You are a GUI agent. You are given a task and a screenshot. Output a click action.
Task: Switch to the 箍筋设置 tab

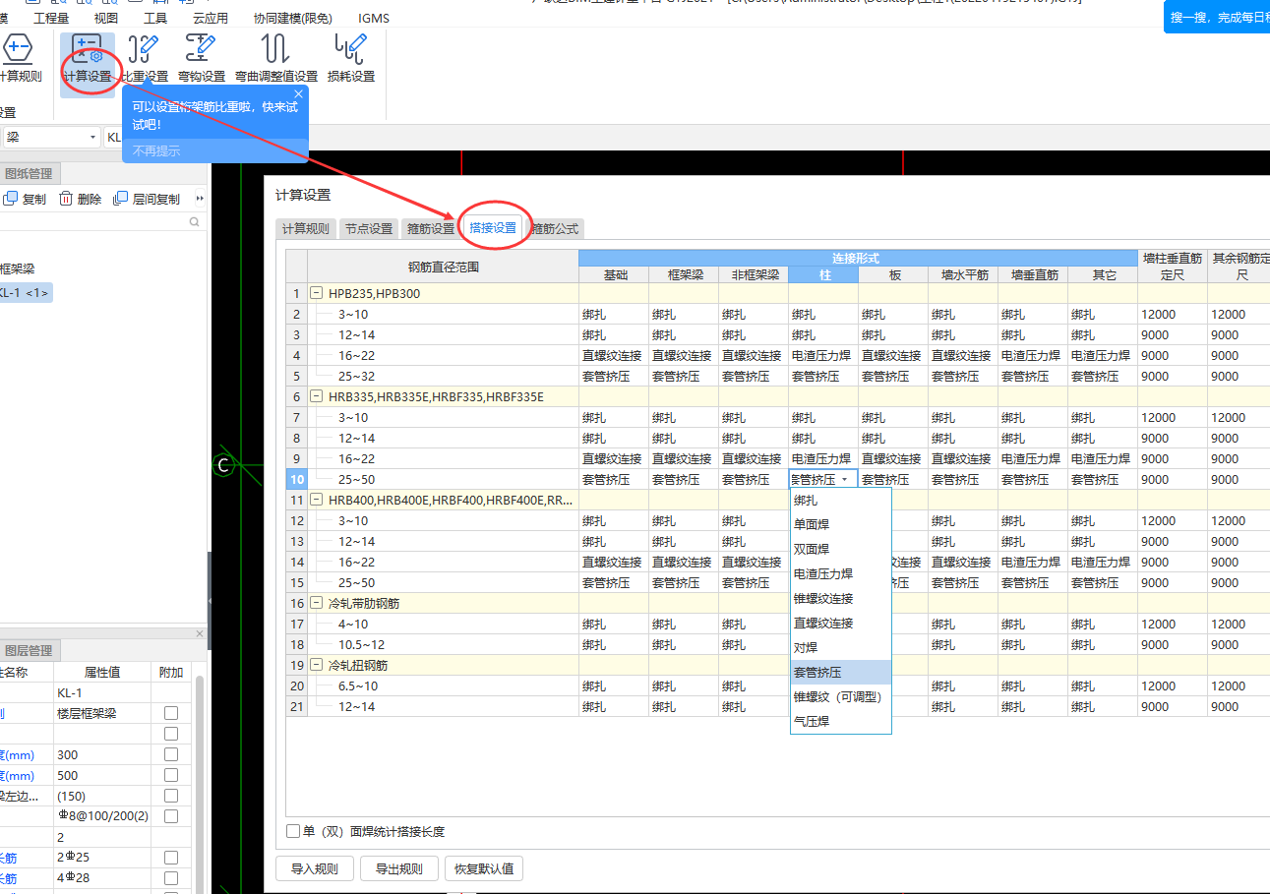pos(431,228)
